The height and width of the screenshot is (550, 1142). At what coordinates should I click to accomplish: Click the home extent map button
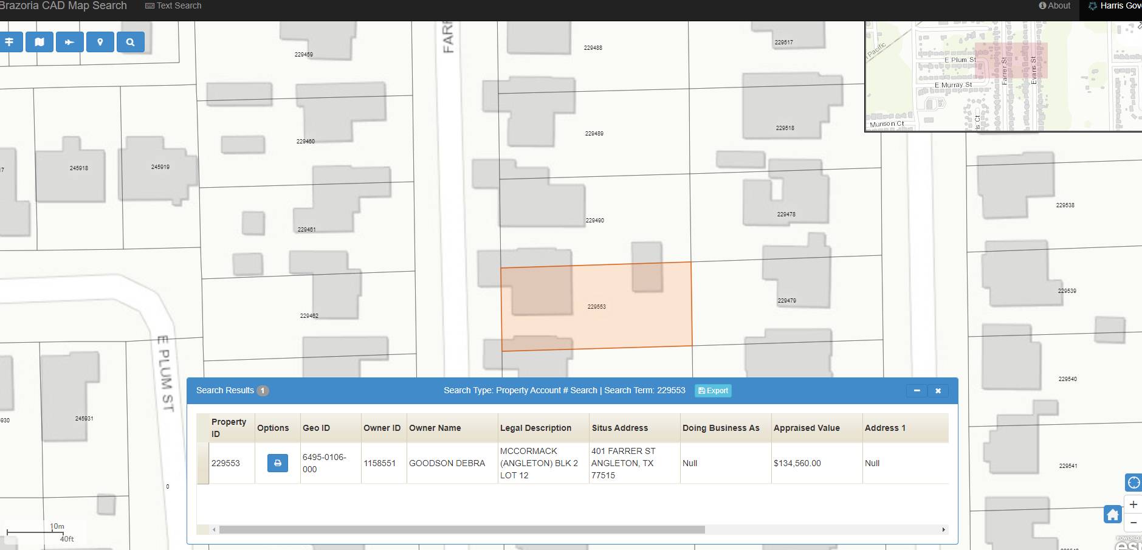[1112, 515]
